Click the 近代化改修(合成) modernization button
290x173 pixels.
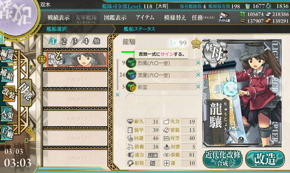pos(223,159)
